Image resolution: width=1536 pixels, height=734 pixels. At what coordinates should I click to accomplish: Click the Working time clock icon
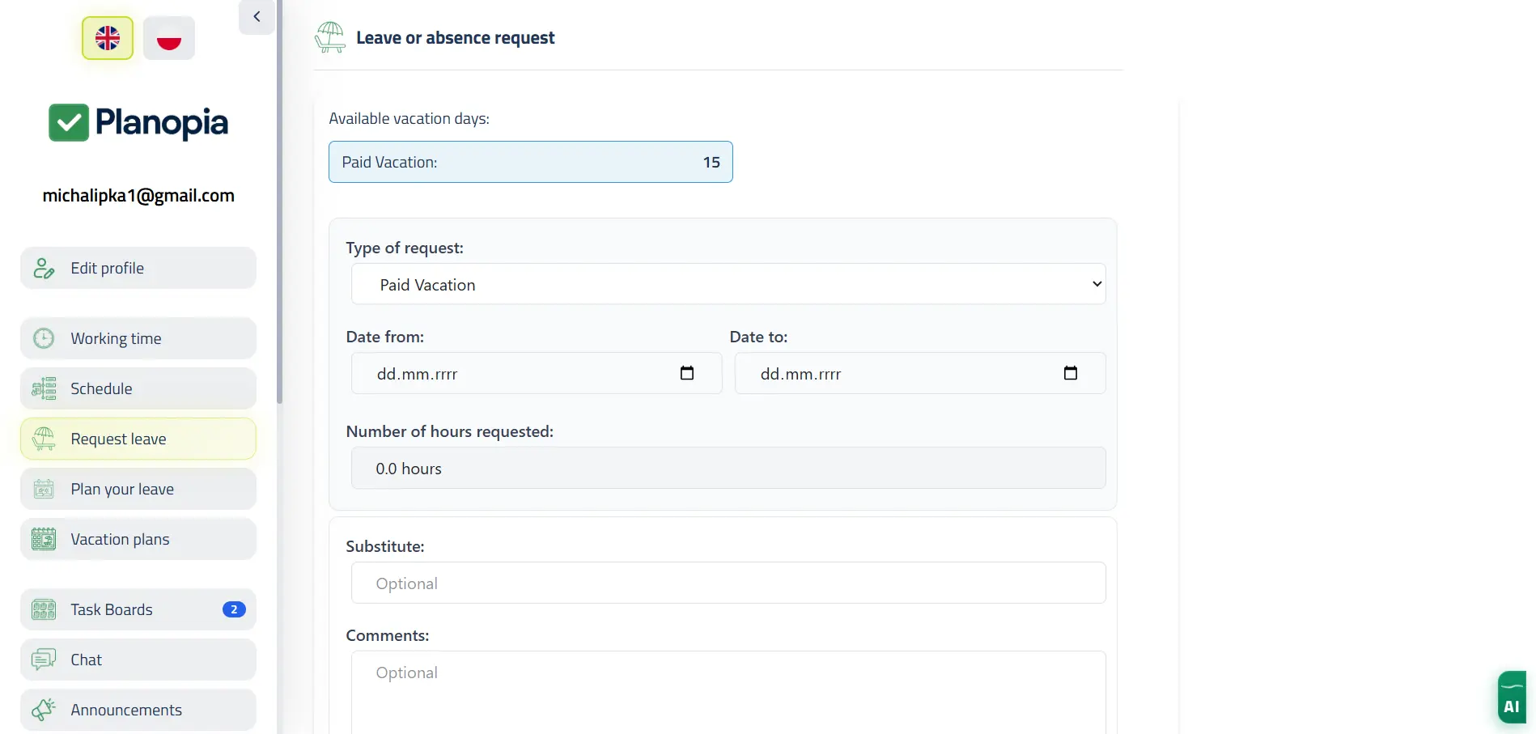44,338
